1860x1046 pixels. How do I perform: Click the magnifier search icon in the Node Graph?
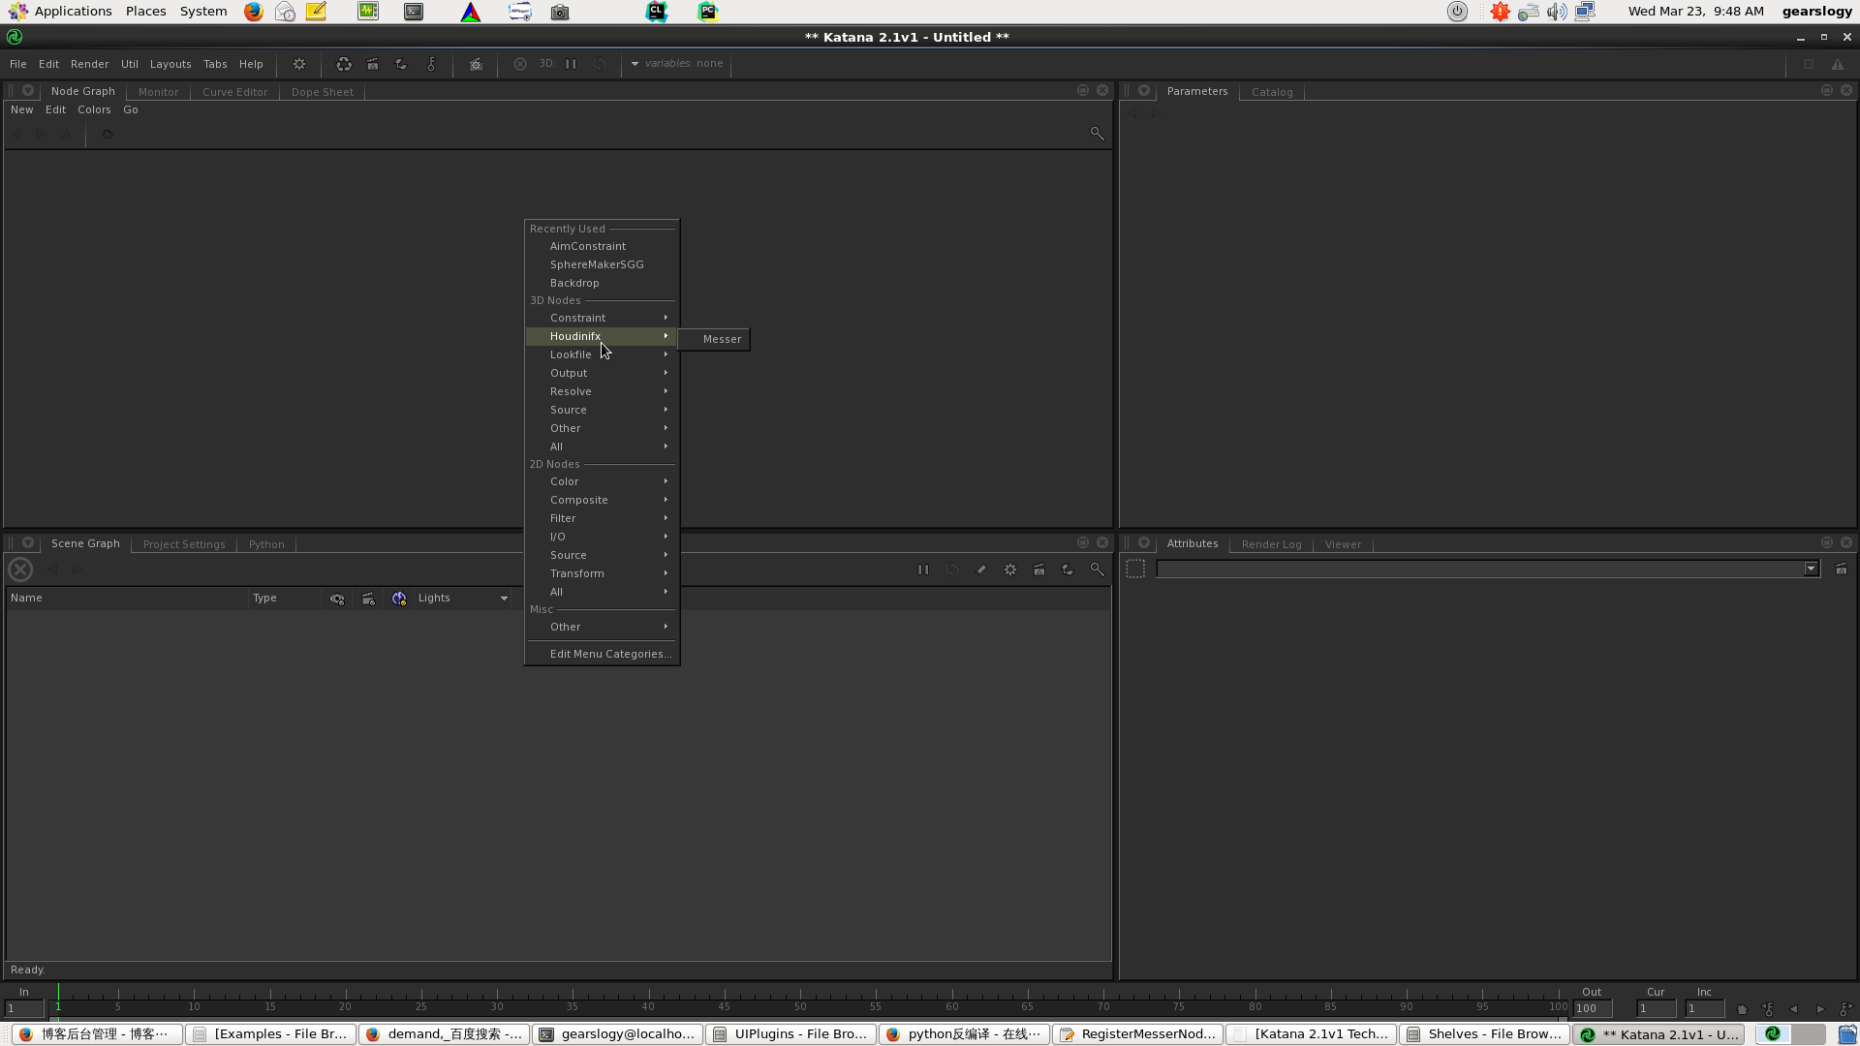pyautogui.click(x=1097, y=133)
